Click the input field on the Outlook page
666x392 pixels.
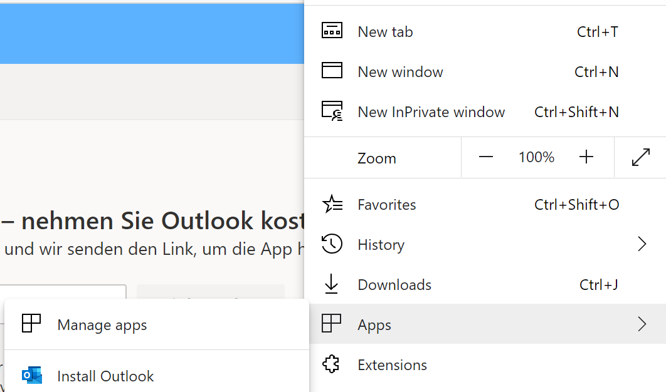(63, 291)
